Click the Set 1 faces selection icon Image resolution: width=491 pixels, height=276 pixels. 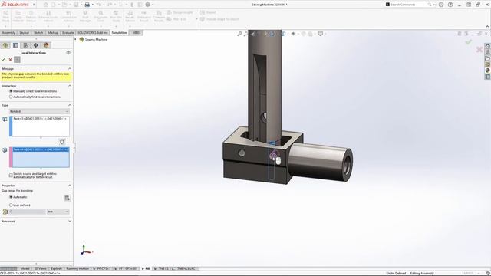coord(5,120)
